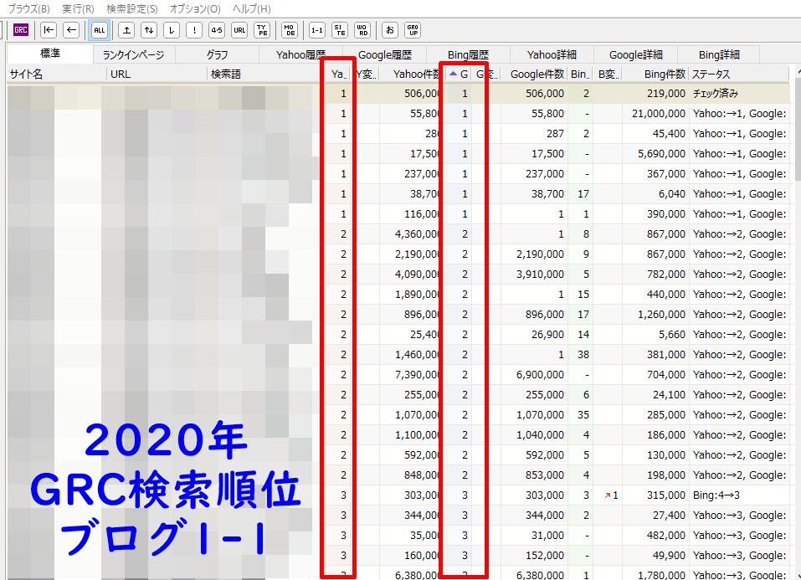Toggle the ALL filter toolbar button
This screenshot has width=801, height=580.
tap(99, 30)
